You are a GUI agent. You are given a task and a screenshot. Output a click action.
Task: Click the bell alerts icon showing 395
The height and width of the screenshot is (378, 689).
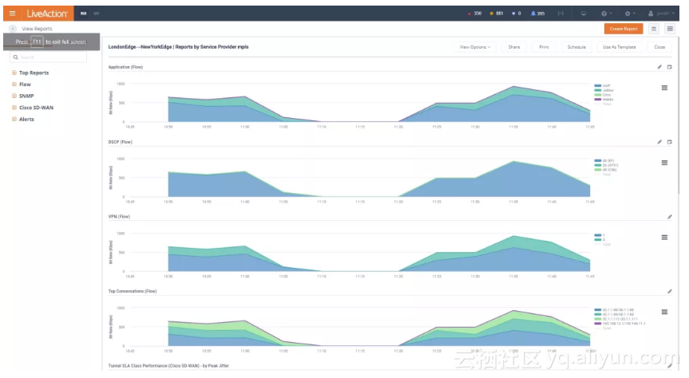(537, 14)
